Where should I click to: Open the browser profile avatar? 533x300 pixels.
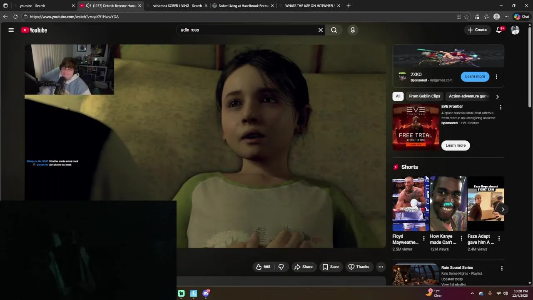point(496,17)
